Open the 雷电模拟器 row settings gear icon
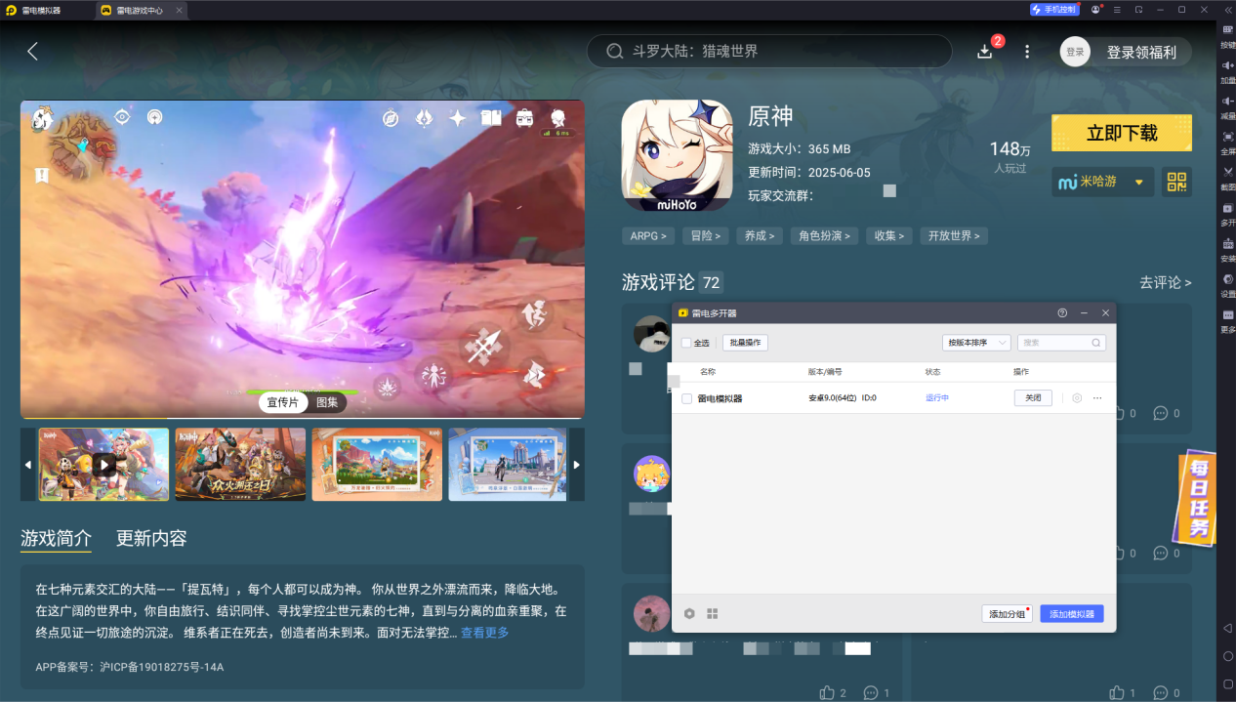Image resolution: width=1236 pixels, height=702 pixels. [1077, 398]
